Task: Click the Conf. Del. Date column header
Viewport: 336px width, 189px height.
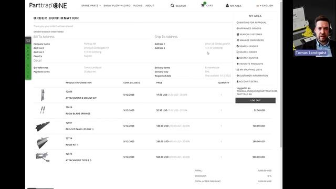Action: click(132, 83)
